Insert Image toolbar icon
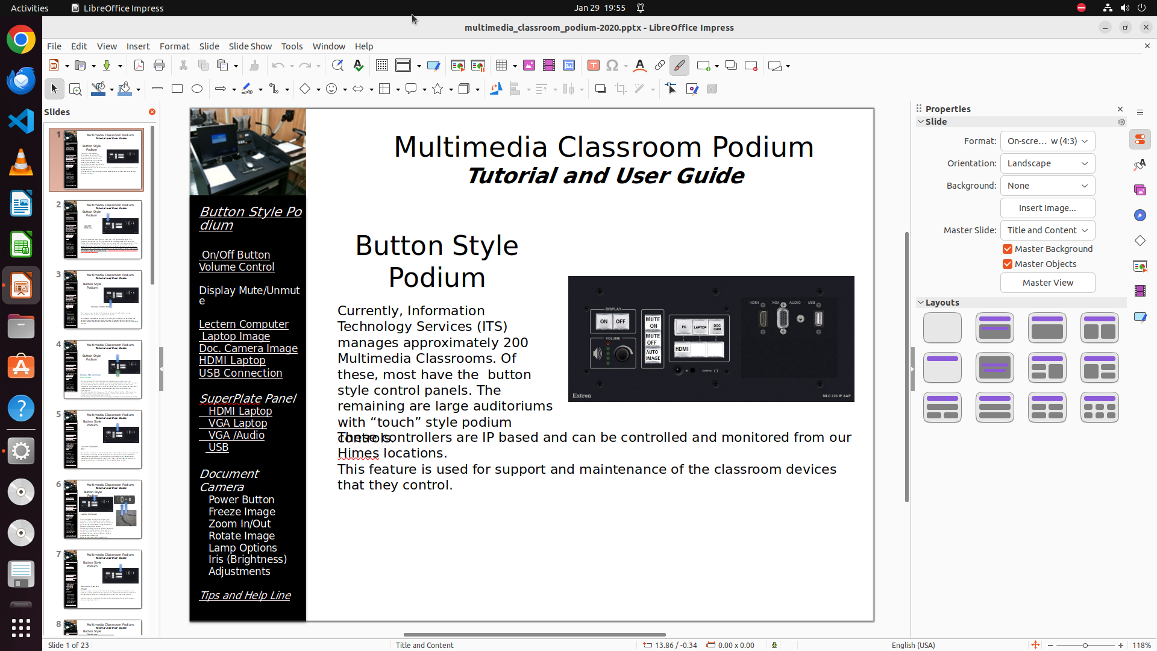Image resolution: width=1157 pixels, height=651 pixels. (x=529, y=66)
